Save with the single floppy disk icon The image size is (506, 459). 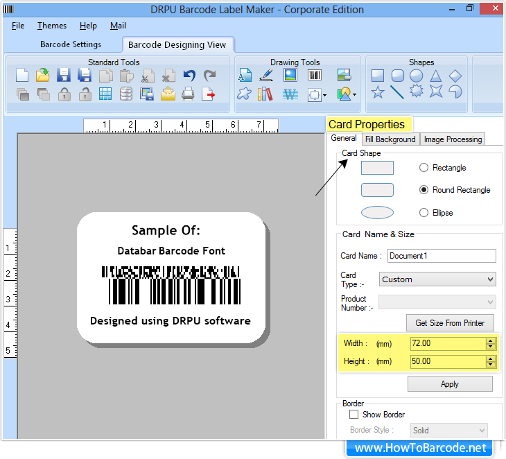[x=64, y=75]
